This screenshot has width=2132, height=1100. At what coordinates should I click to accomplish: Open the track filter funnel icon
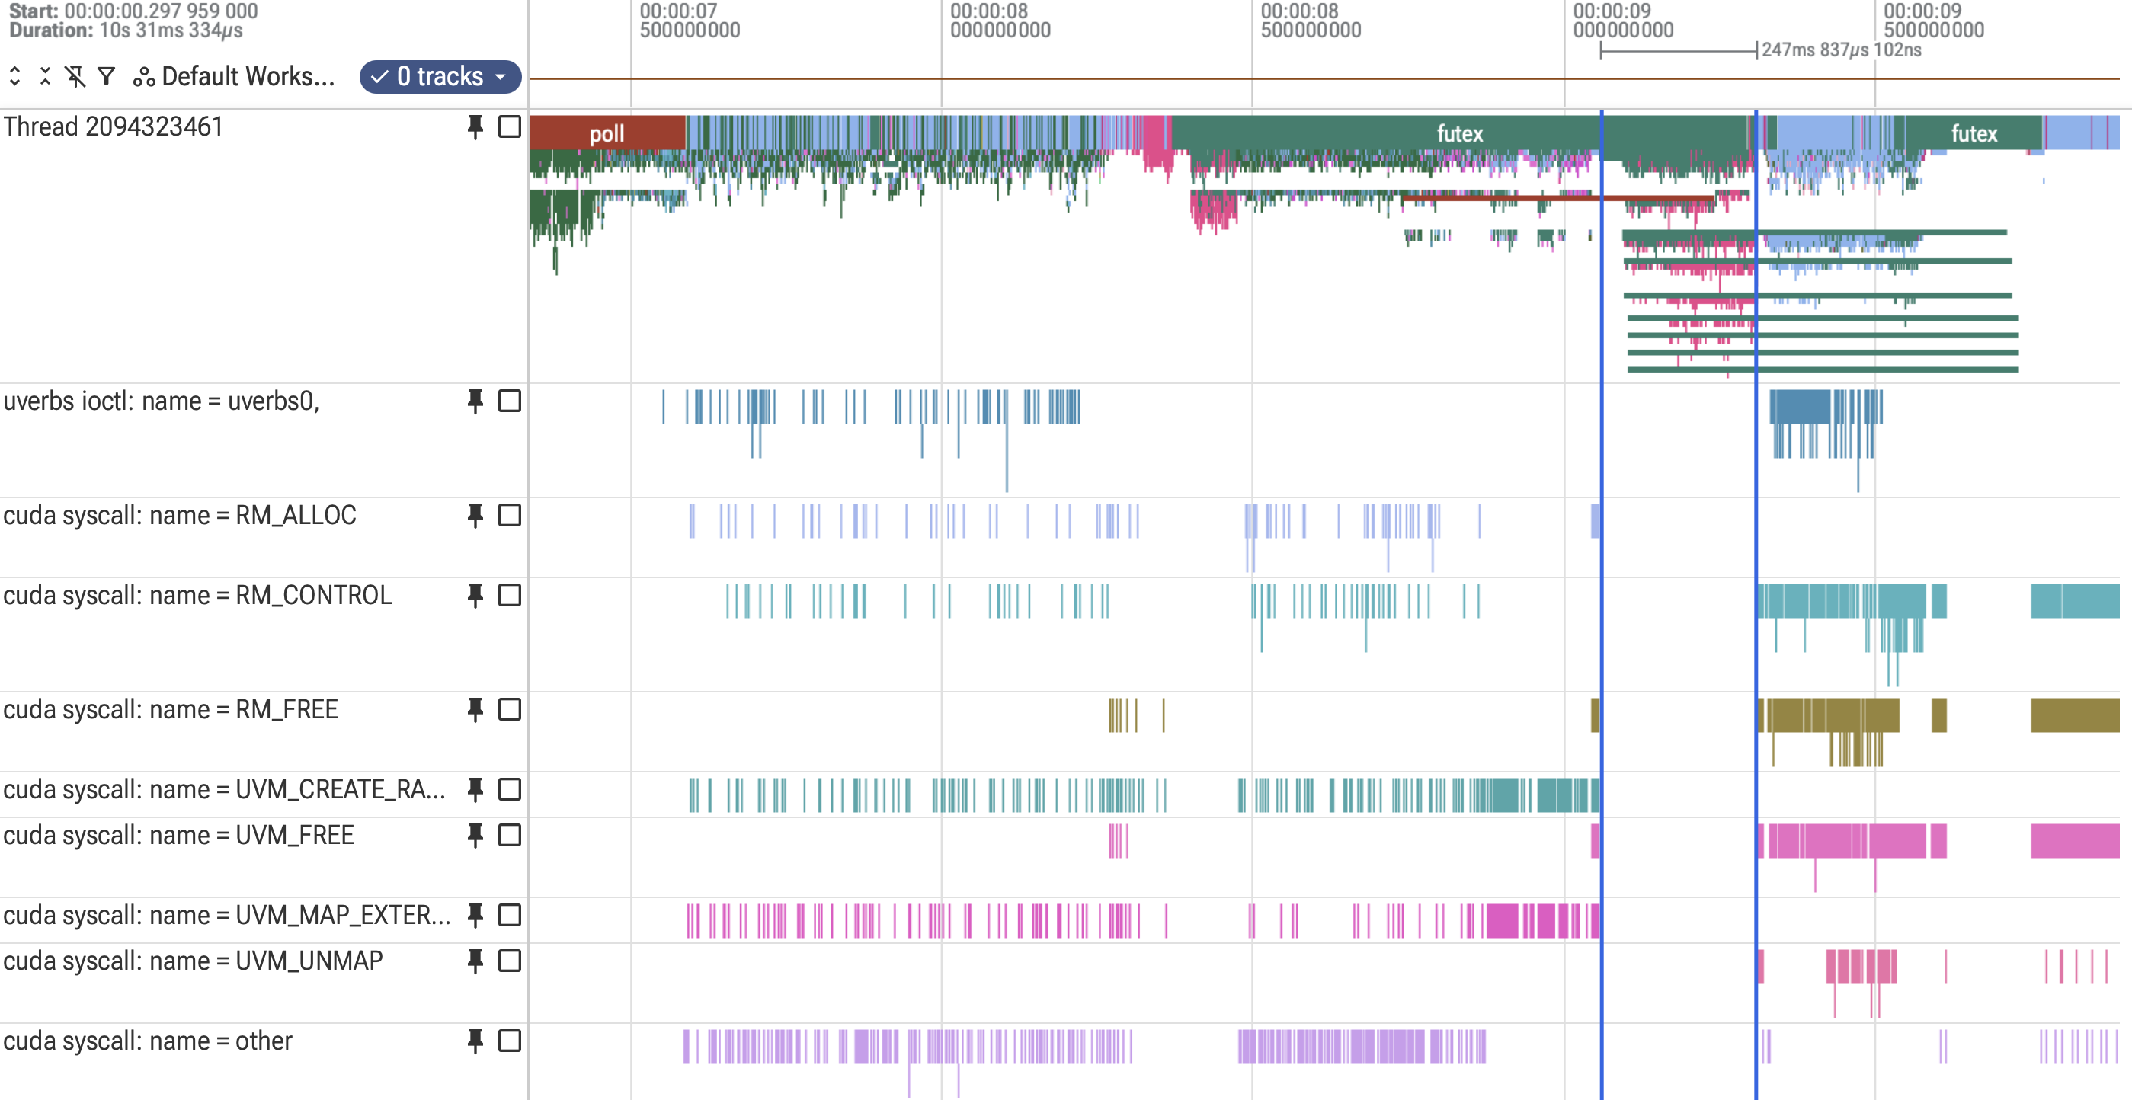106,76
